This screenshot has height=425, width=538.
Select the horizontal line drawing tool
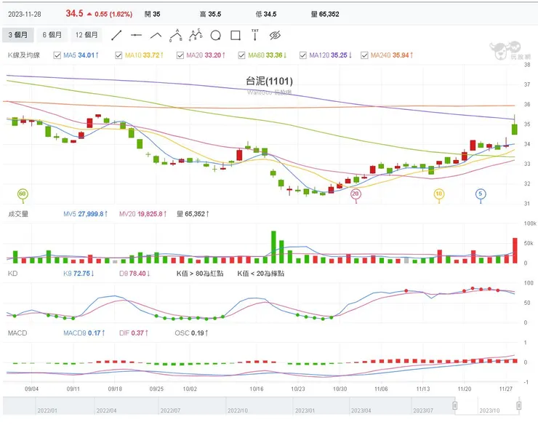point(136,35)
